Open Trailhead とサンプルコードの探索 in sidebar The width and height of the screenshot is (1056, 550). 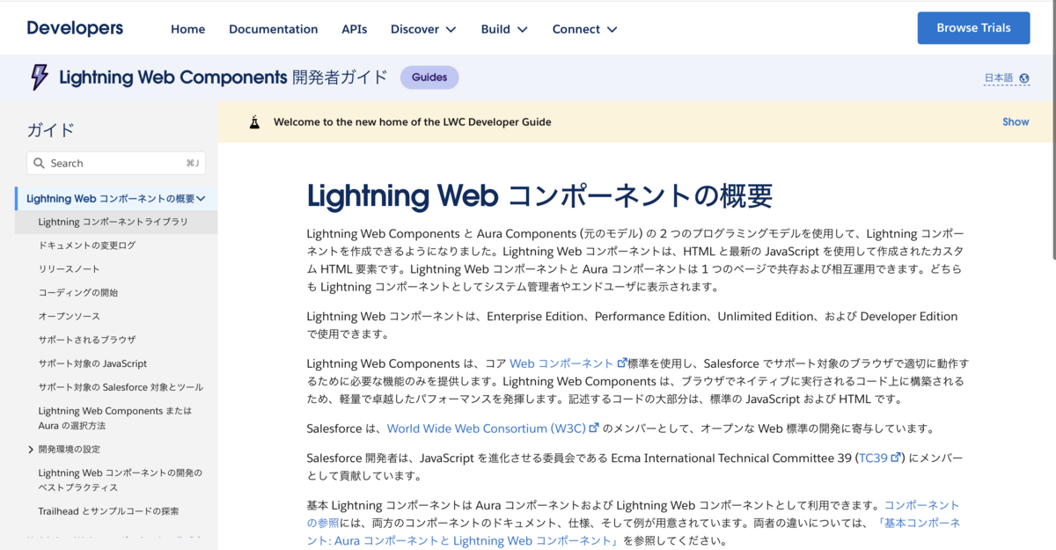coord(108,511)
